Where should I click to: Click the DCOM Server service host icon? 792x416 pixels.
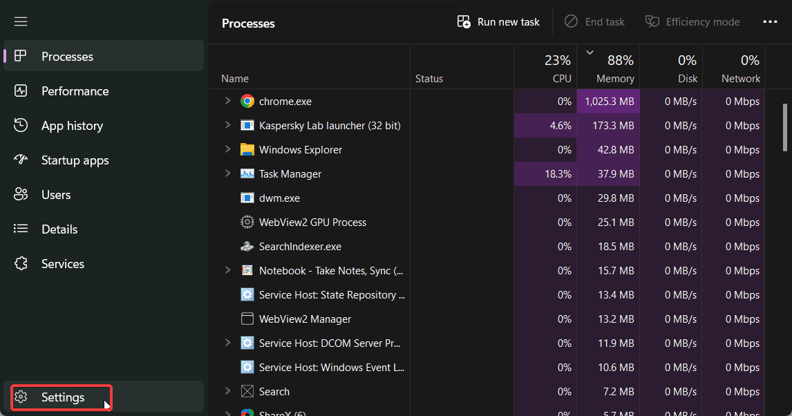(247, 343)
